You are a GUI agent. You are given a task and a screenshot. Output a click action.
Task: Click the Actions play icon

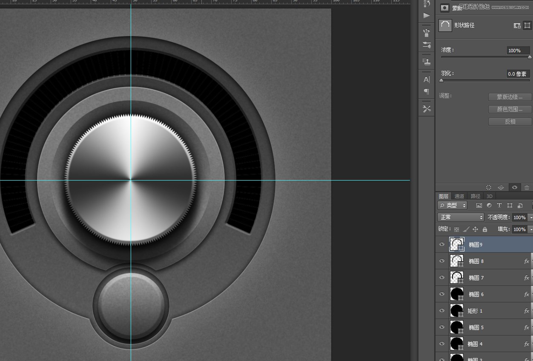pos(426,16)
